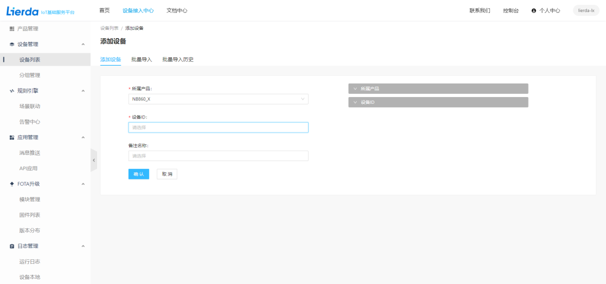Click the 个人中心 user avatar icon
606x284 pixels.
[534, 11]
